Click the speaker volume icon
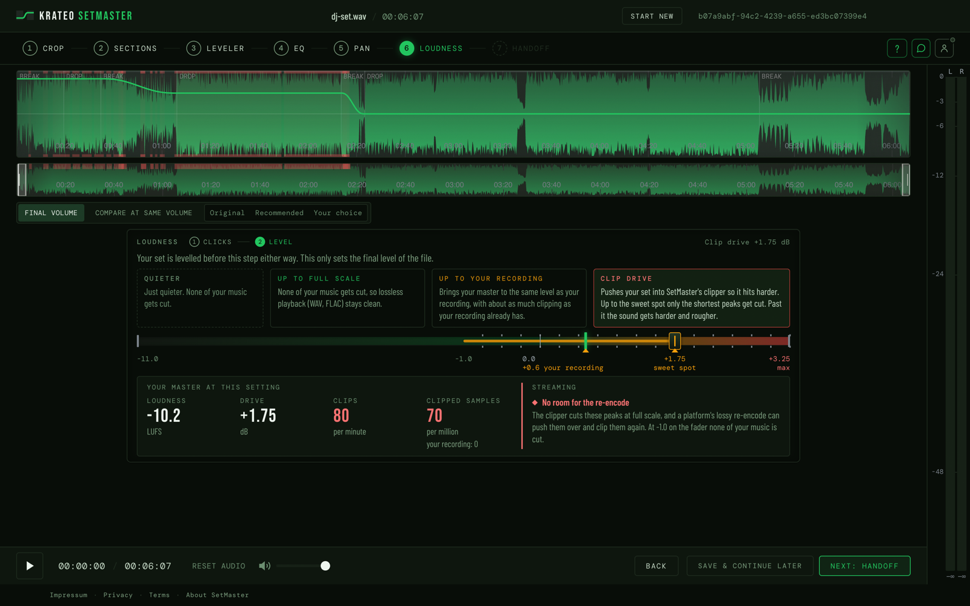Viewport: 970px width, 606px height. [265, 566]
